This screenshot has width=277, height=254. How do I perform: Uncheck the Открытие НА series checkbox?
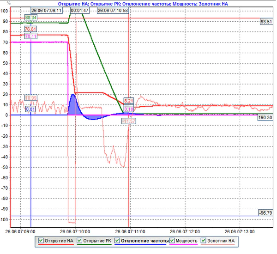[41, 241]
